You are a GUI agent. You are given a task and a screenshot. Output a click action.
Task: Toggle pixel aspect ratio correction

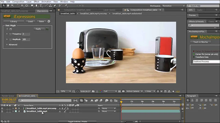click(158, 91)
